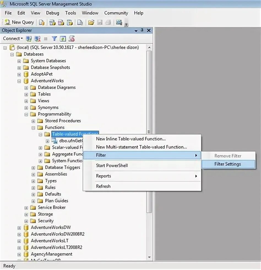The width and height of the screenshot is (261, 270).
Task: Open the Connect dropdown in Object Explorer
Action: click(x=13, y=39)
